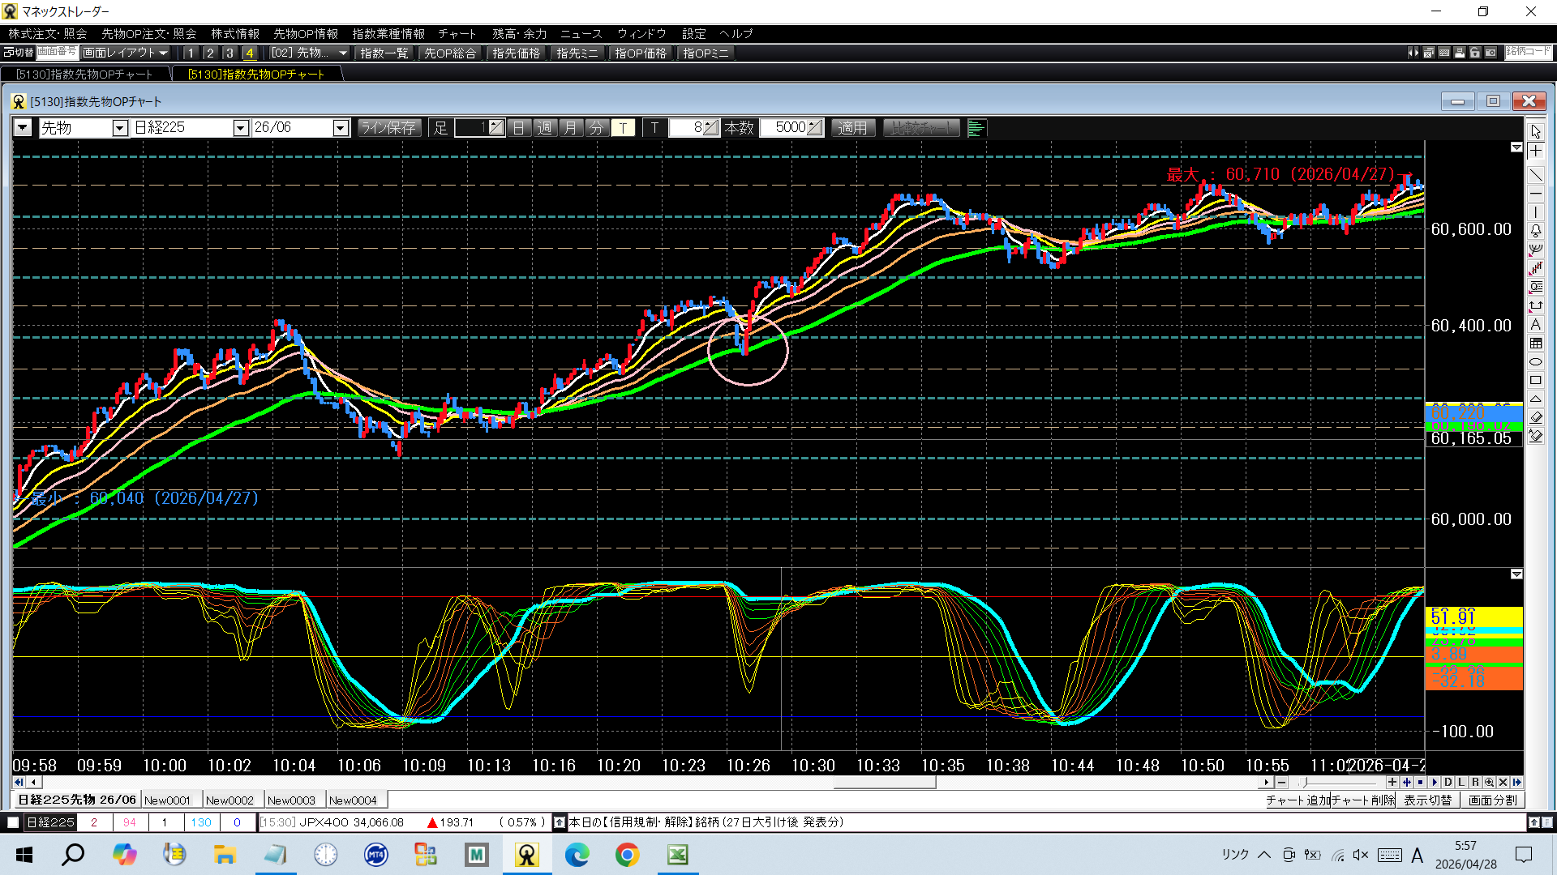1557x875 pixels.
Task: Select the trend line drawing tool
Action: 1536,175
